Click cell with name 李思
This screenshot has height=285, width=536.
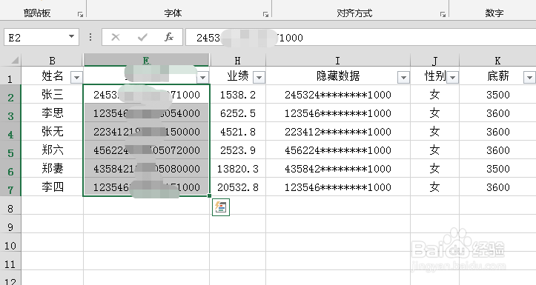click(x=53, y=113)
